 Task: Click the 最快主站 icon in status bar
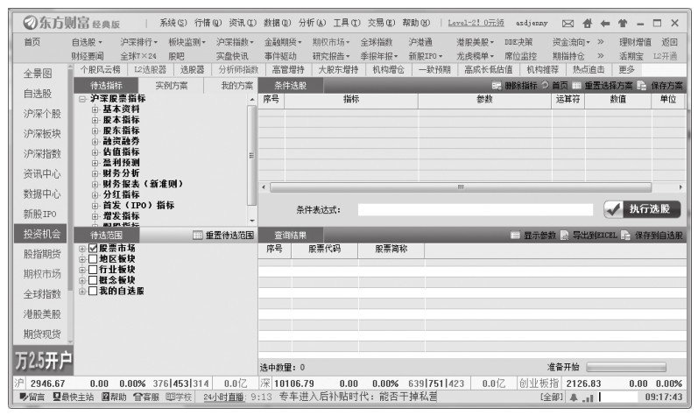click(x=57, y=397)
